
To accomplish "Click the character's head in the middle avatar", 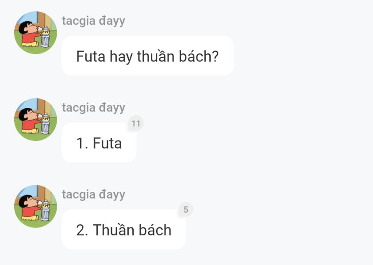I will [27, 114].
